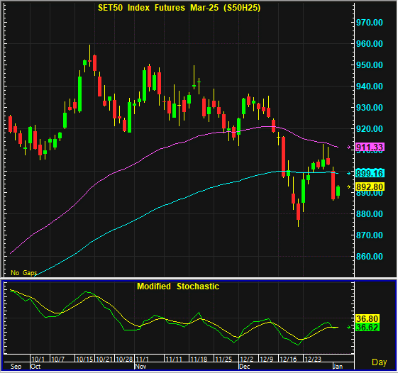Click the 940.00 price axis label
Screen dimensions: 398x373
(x=370, y=87)
